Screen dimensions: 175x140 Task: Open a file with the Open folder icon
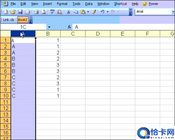[13, 12]
